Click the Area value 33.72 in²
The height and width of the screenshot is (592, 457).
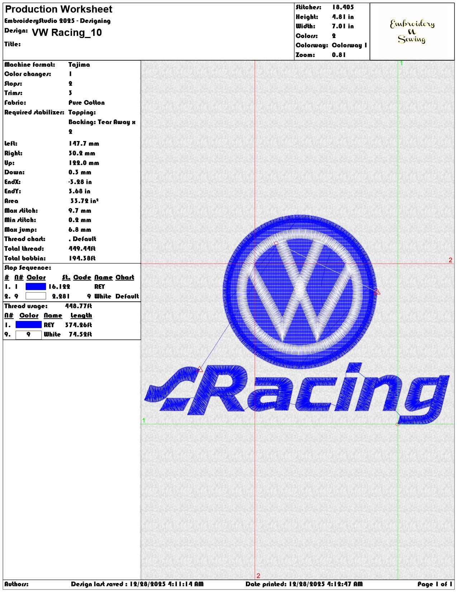click(x=85, y=201)
